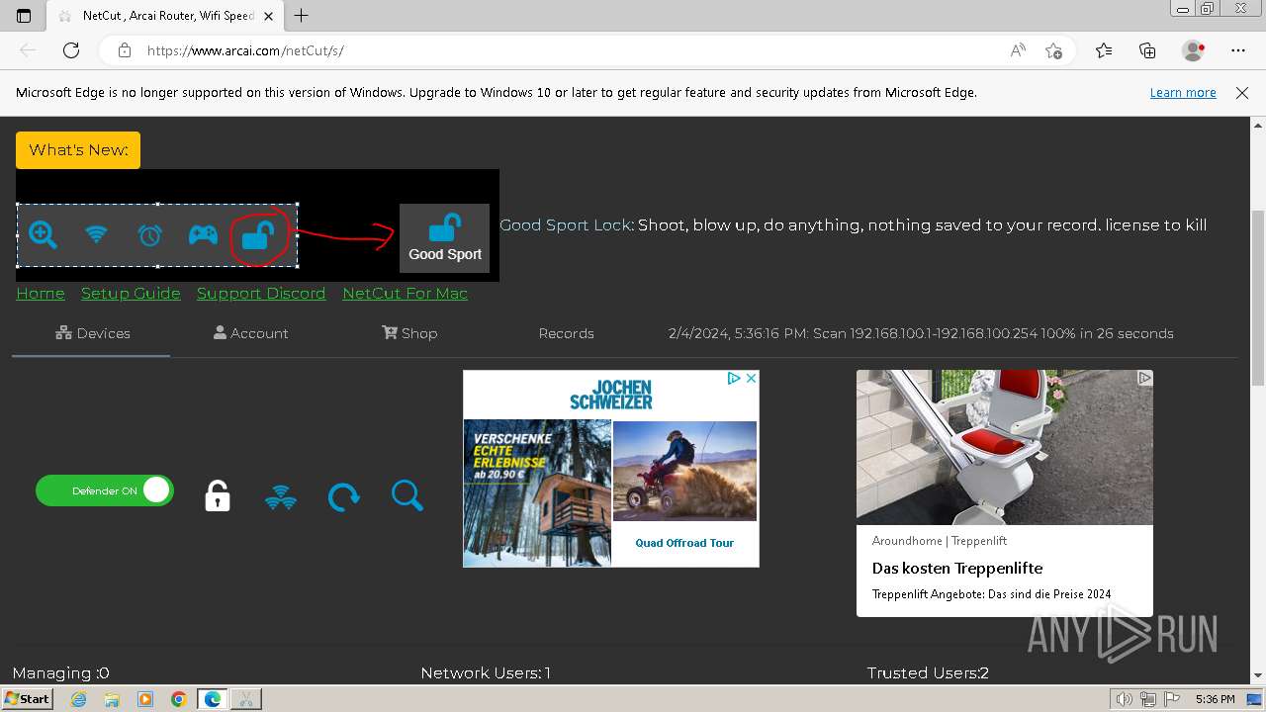
Task: Click the 'Trusted Users:2' text
Action: point(928,673)
